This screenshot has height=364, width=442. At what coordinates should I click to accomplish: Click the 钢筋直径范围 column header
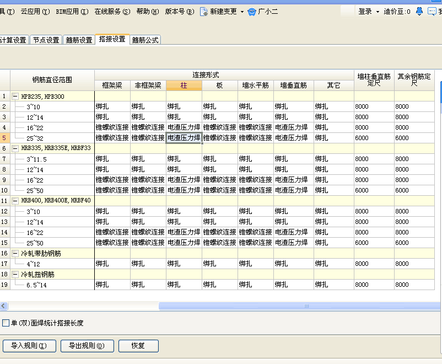[x=52, y=80]
